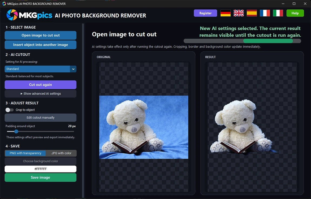Click the 'Setting for AI processing:' label

coord(22,62)
